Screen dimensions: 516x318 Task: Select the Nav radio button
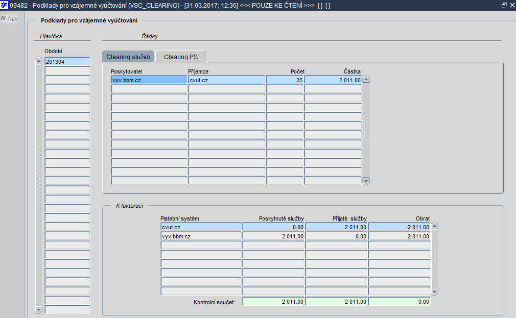coord(4,18)
